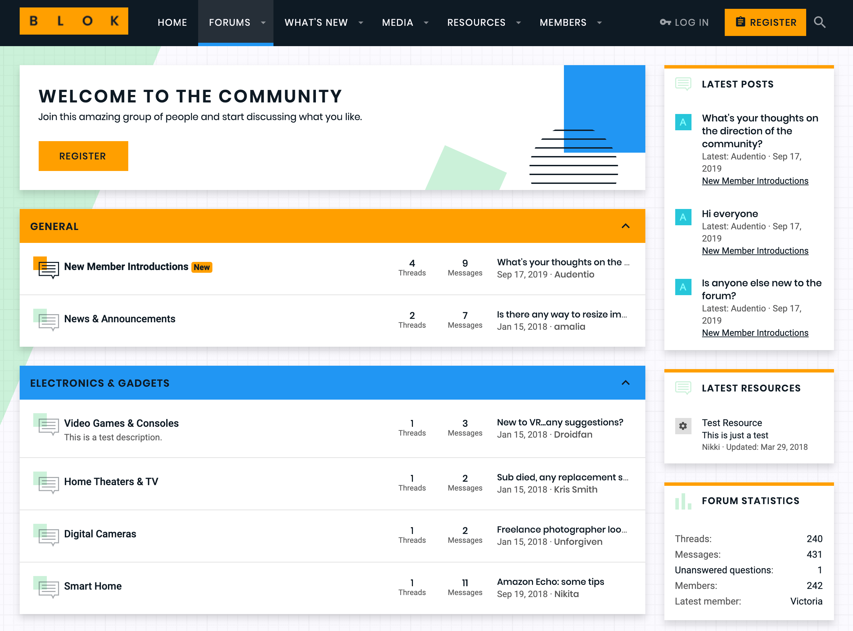Open the Members dropdown arrow
This screenshot has width=853, height=631.
coord(599,23)
